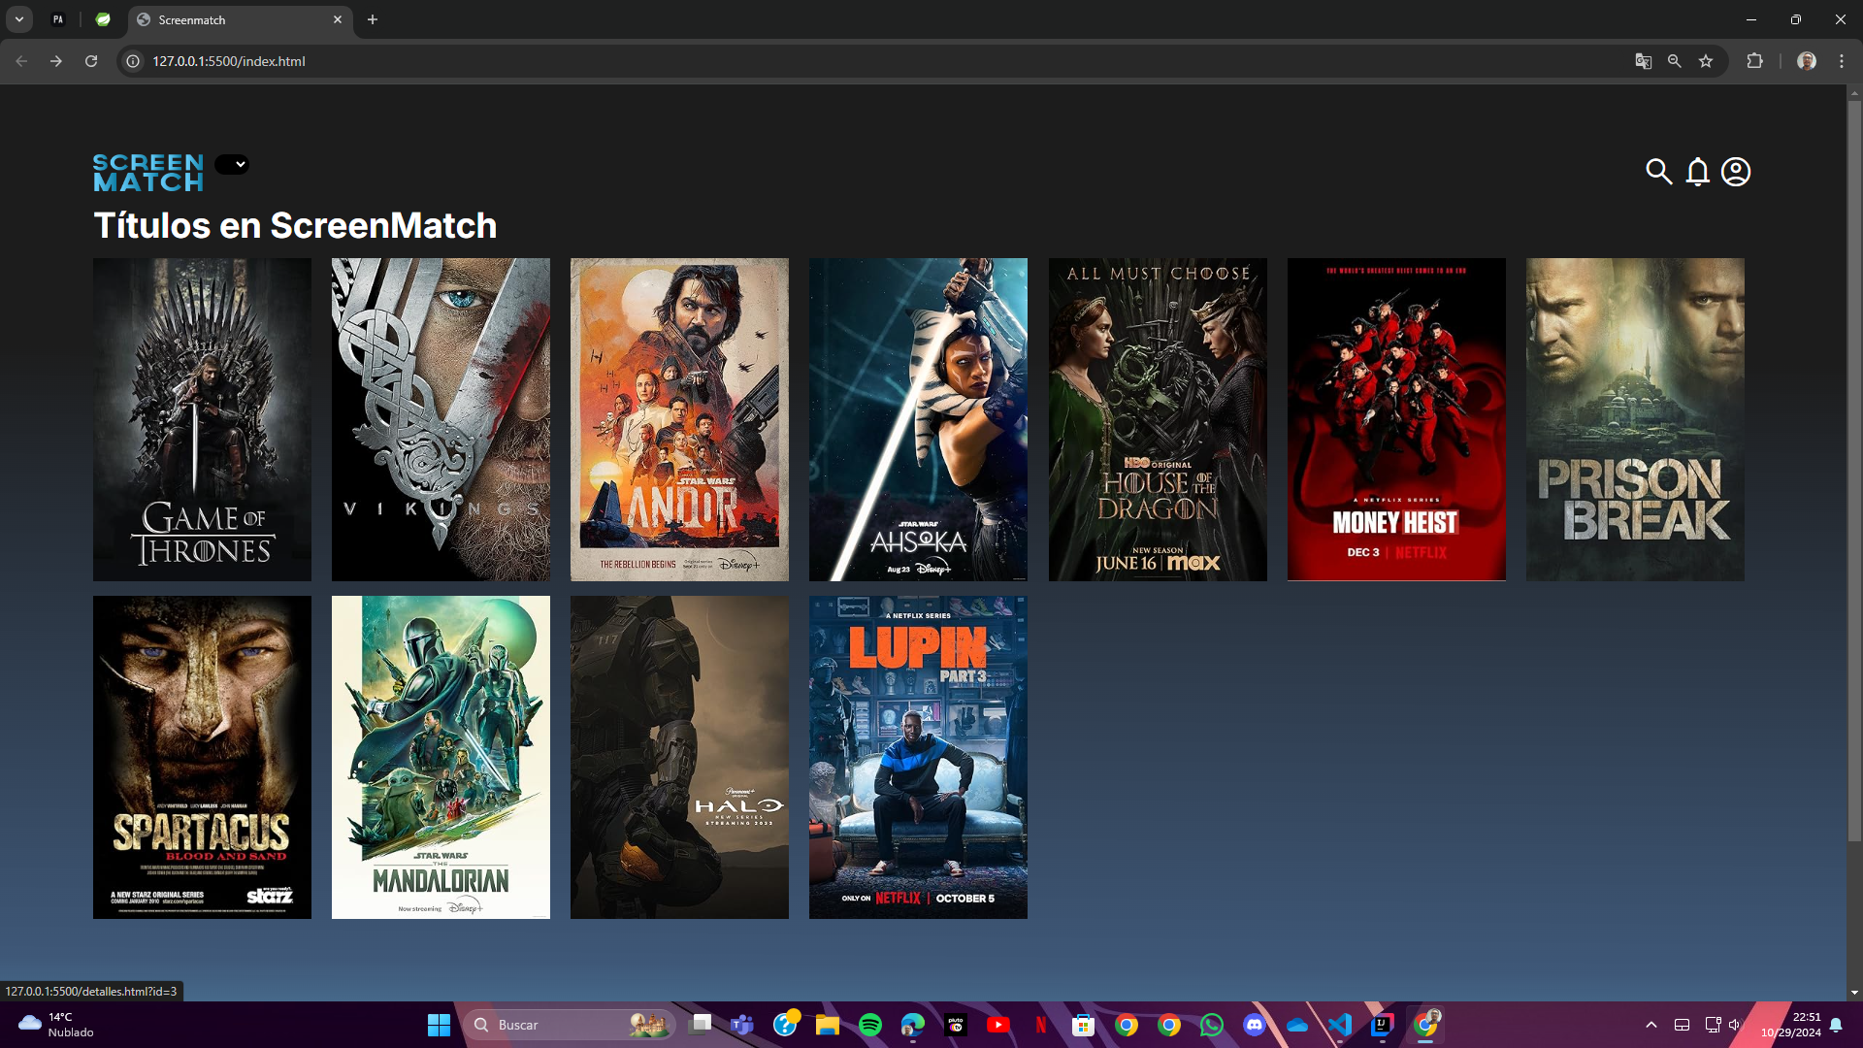Open Chrome profile avatar
Viewport: 1863px width, 1048px height.
(1807, 61)
